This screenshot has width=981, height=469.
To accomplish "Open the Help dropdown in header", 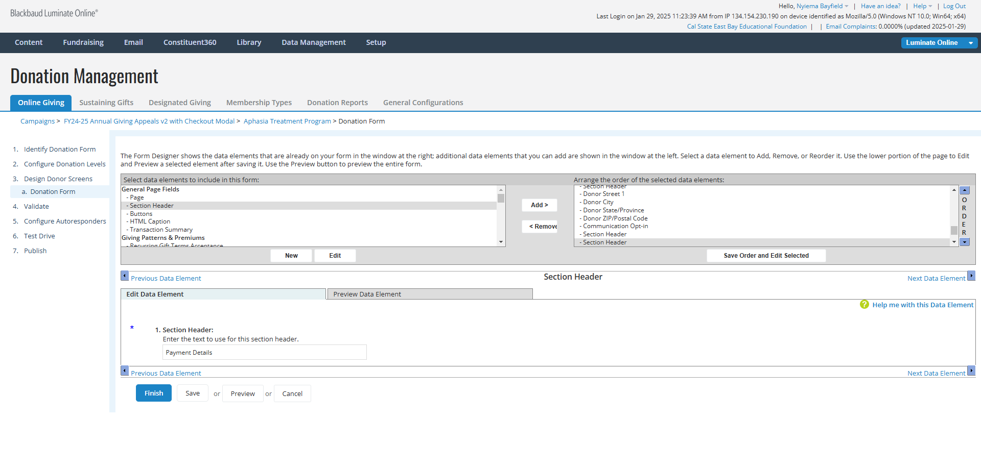I will (x=922, y=6).
